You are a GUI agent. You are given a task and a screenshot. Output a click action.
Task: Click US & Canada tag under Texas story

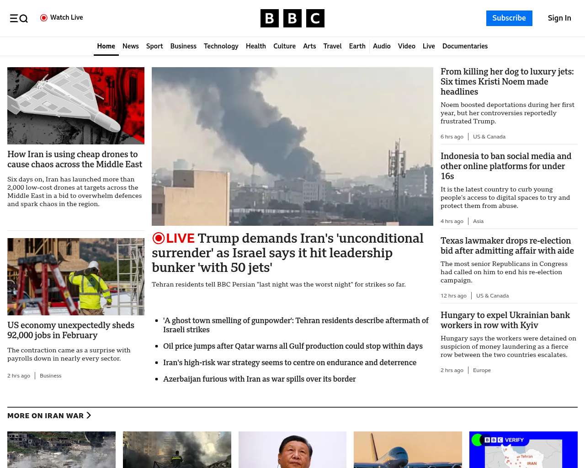tap(492, 296)
